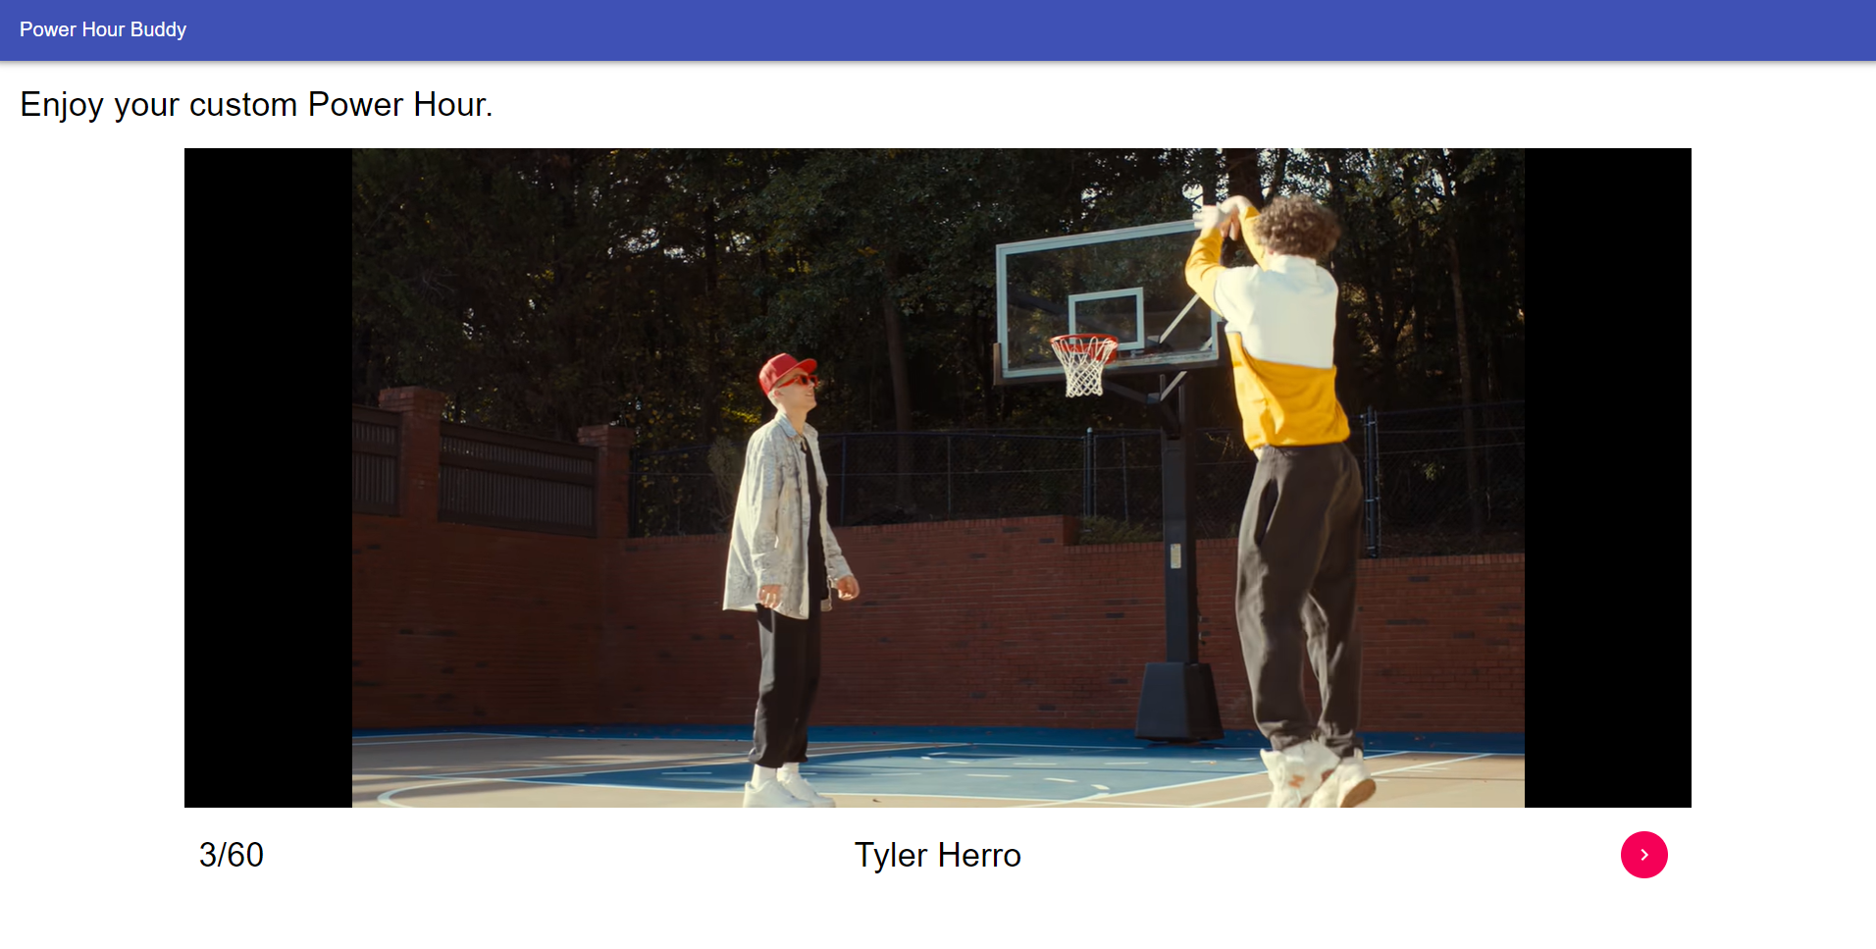Viewport: 1876px width, 949px height.
Task: Click the Power Hour Buddy title
Action: coord(103,29)
